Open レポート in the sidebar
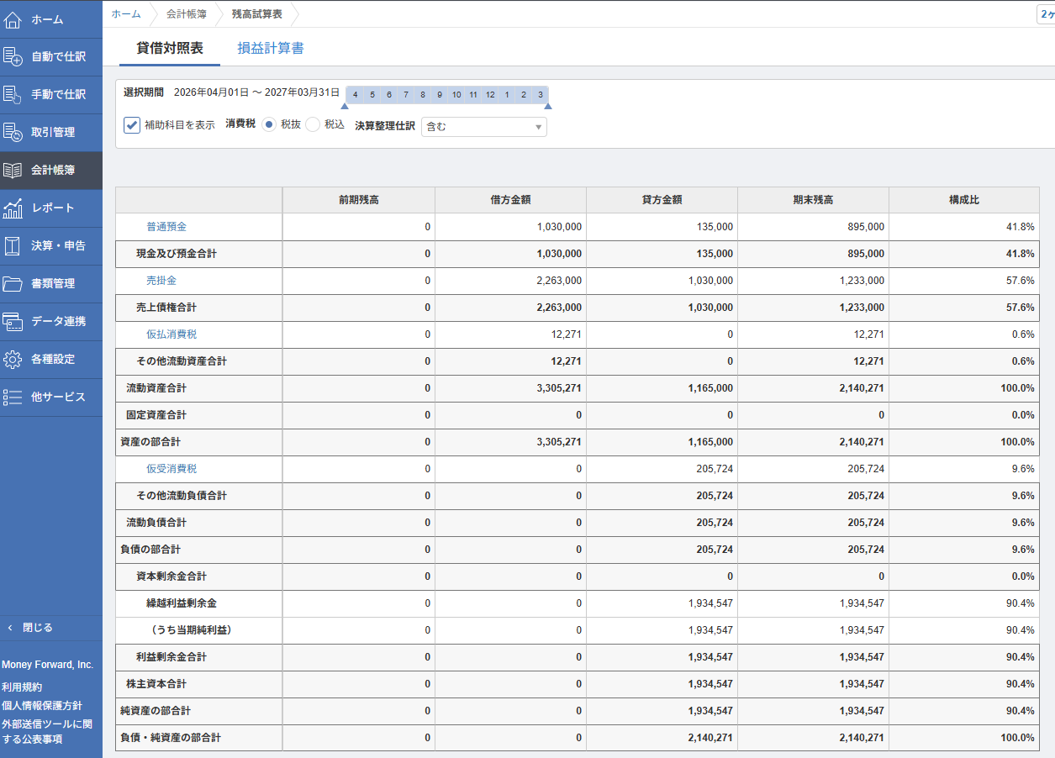 pos(53,208)
